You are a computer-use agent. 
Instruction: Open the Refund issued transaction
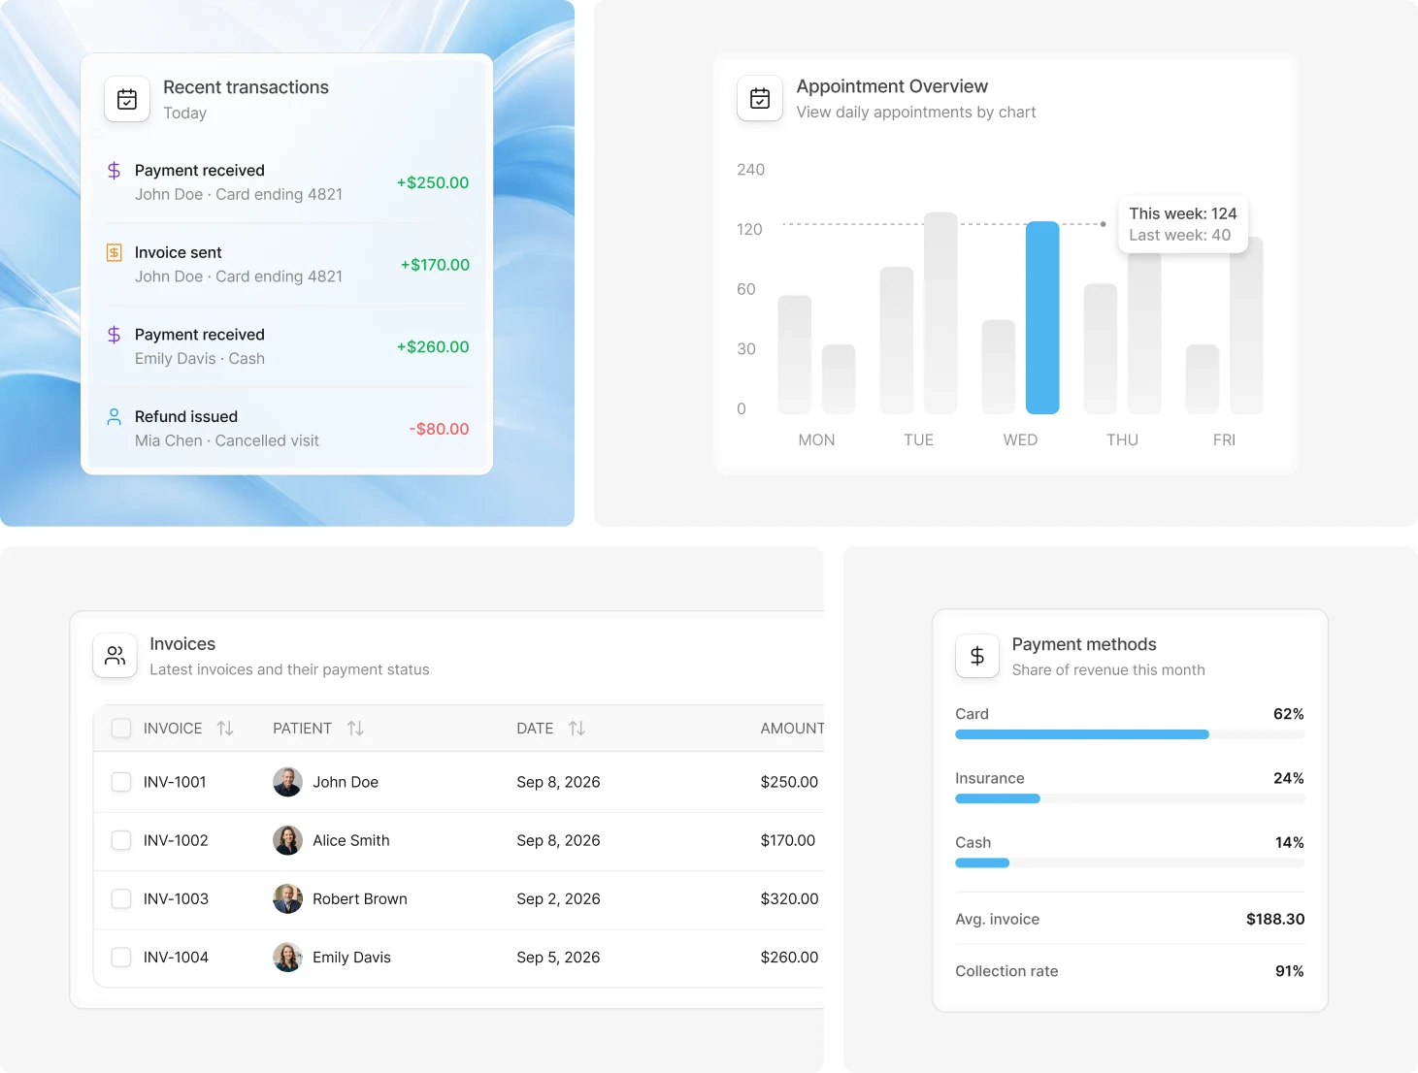pyautogui.click(x=287, y=429)
